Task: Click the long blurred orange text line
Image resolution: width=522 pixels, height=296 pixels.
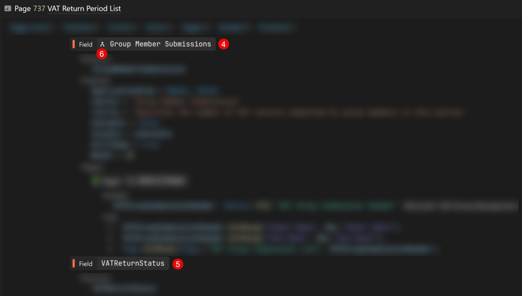Action: click(299, 113)
